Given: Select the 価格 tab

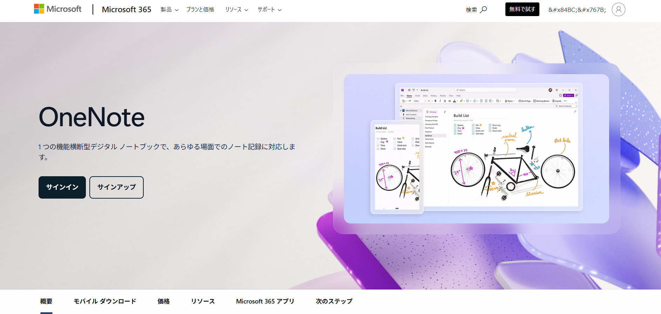Looking at the screenshot, I should point(164,301).
